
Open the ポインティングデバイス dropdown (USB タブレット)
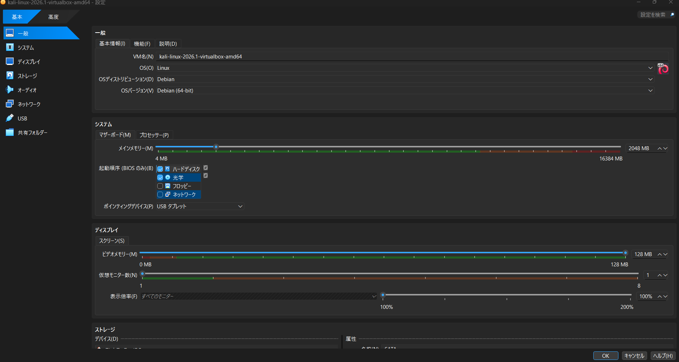[x=200, y=207]
